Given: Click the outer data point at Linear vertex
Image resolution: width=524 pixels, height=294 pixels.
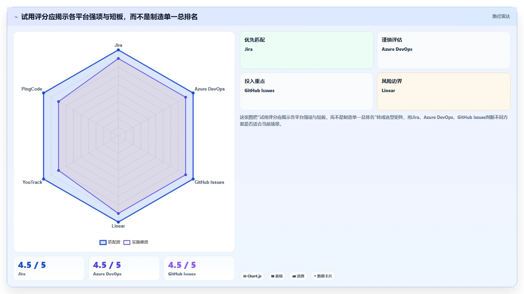Looking at the screenshot, I should (118, 222).
